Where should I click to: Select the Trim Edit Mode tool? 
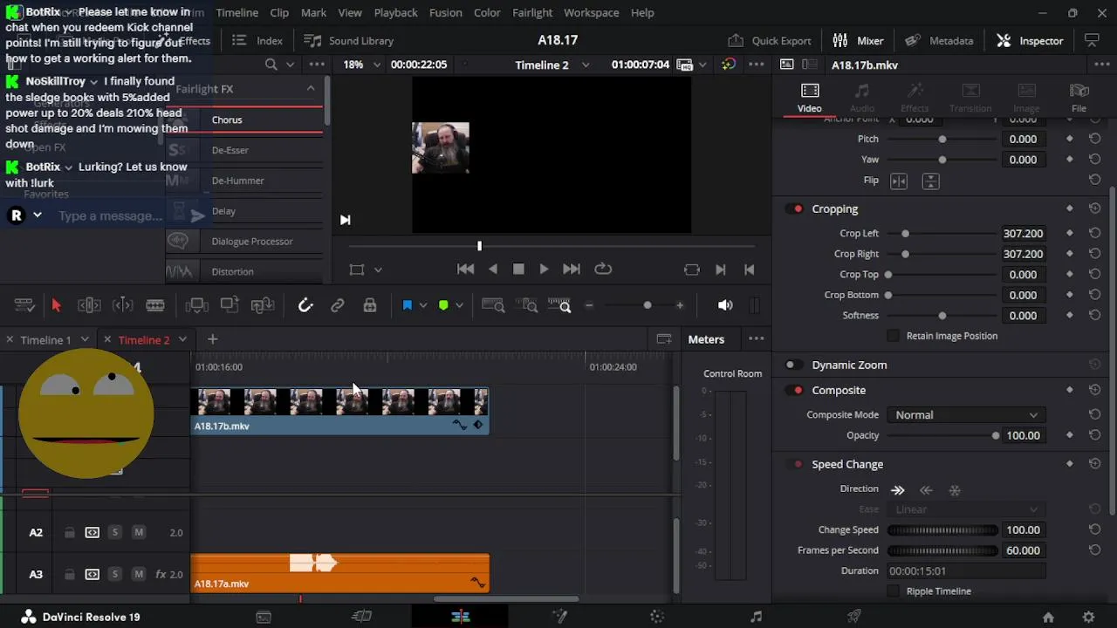click(89, 305)
